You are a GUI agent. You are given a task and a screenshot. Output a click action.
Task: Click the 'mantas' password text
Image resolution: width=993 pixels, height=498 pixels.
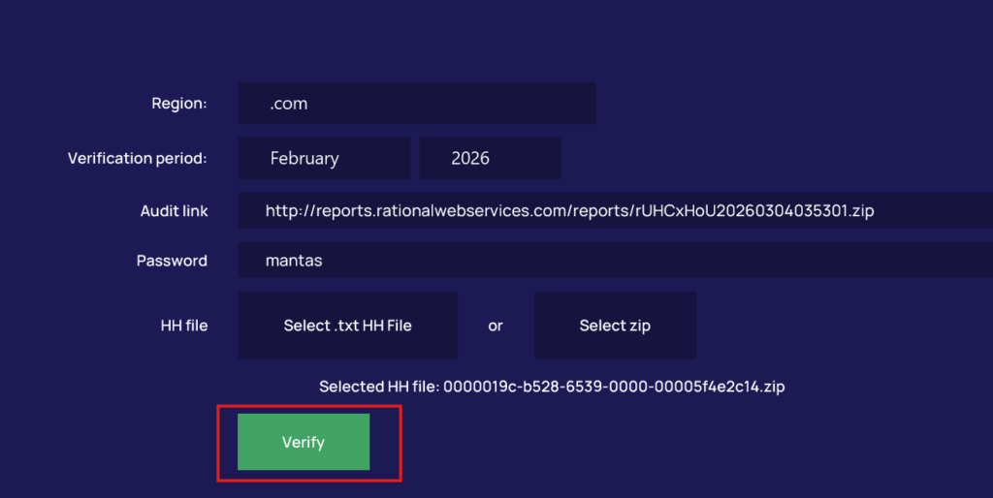click(294, 261)
